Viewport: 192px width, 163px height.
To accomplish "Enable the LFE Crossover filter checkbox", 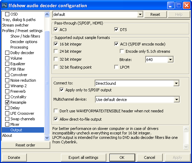I will coord(7,113).
